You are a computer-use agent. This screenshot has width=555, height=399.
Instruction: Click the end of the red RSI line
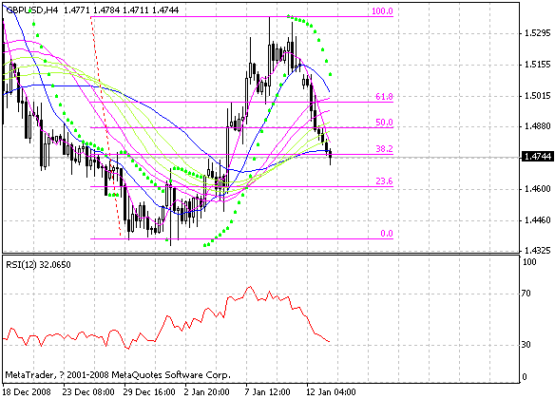(330, 341)
